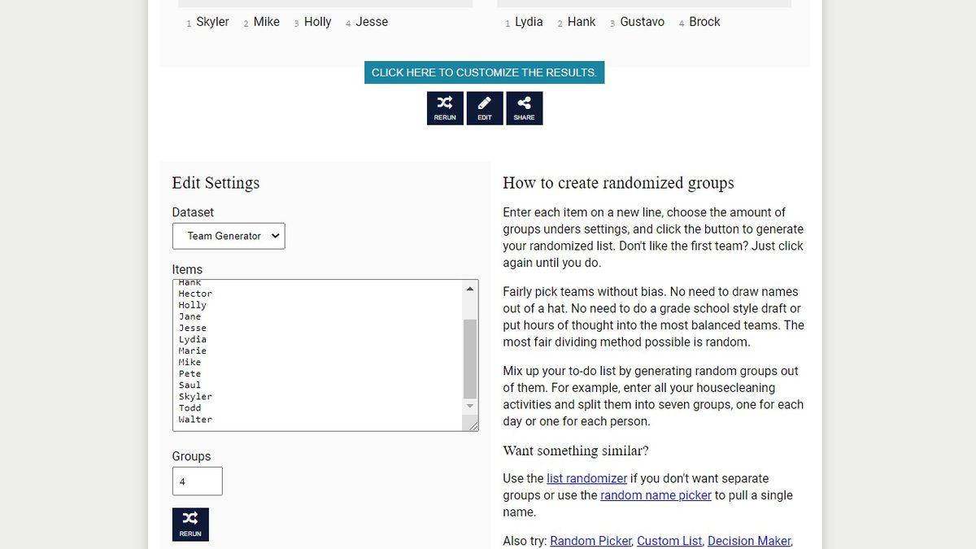The height and width of the screenshot is (549, 976).
Task: Click the Items textarea resize handle
Action: coord(470,424)
